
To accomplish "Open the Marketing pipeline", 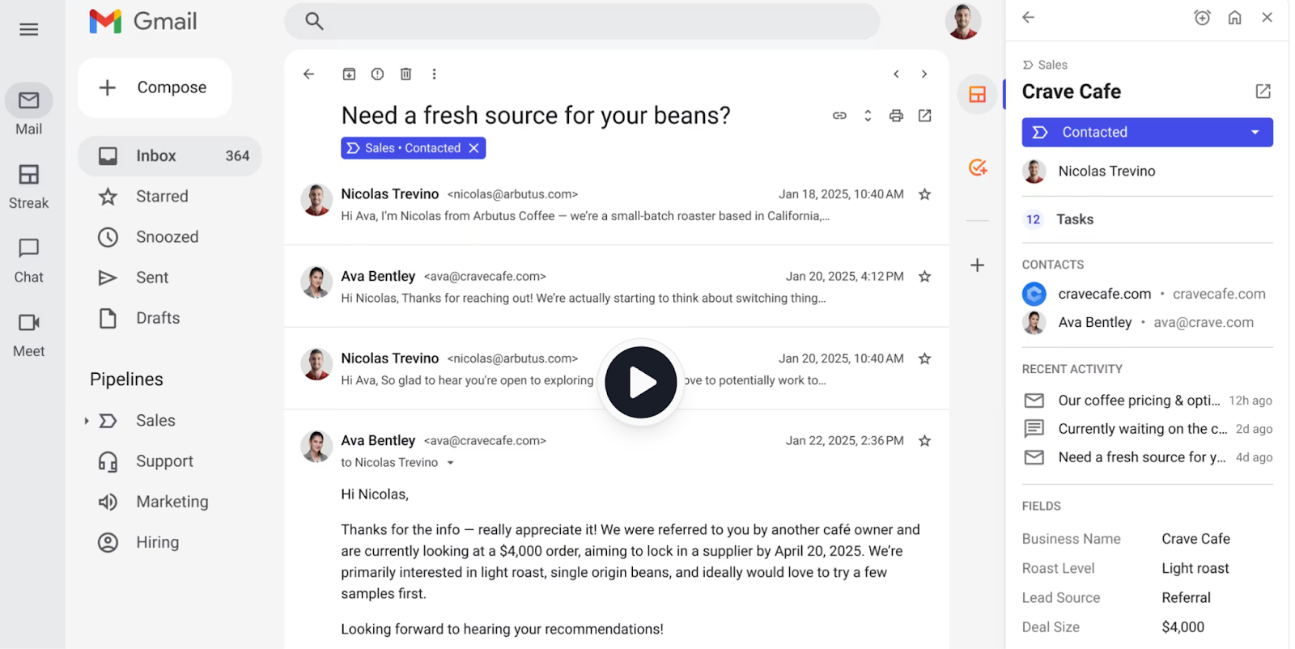I will pos(172,502).
